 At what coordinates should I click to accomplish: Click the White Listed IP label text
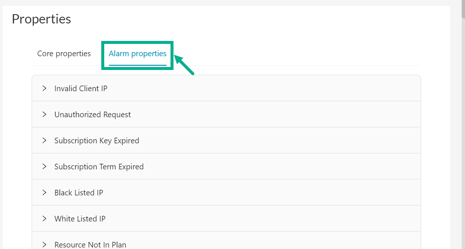pos(80,219)
